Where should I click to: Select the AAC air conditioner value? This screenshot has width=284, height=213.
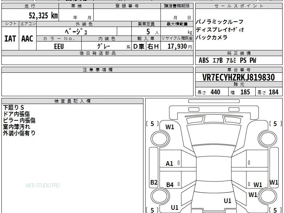click(x=27, y=39)
